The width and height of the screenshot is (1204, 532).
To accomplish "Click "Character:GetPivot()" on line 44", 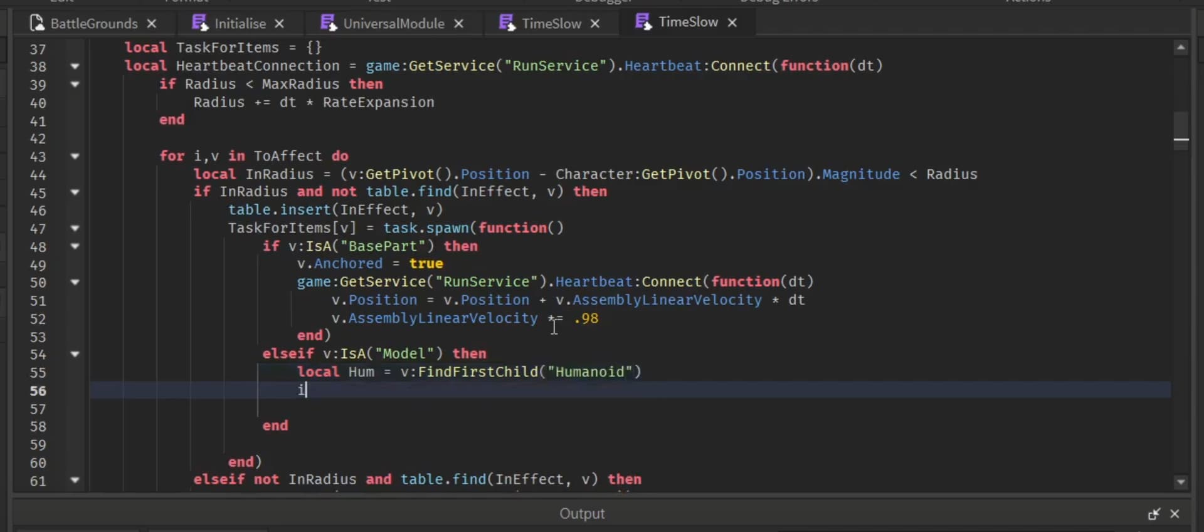I will (642, 174).
